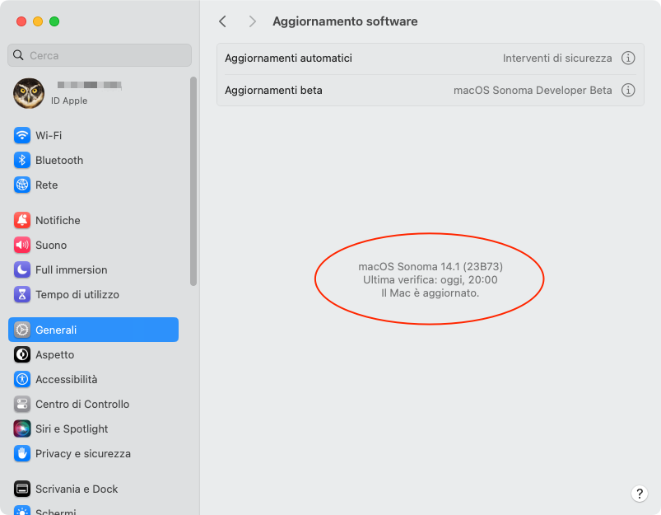Click info button for Aggiornamenti beta

click(x=628, y=90)
